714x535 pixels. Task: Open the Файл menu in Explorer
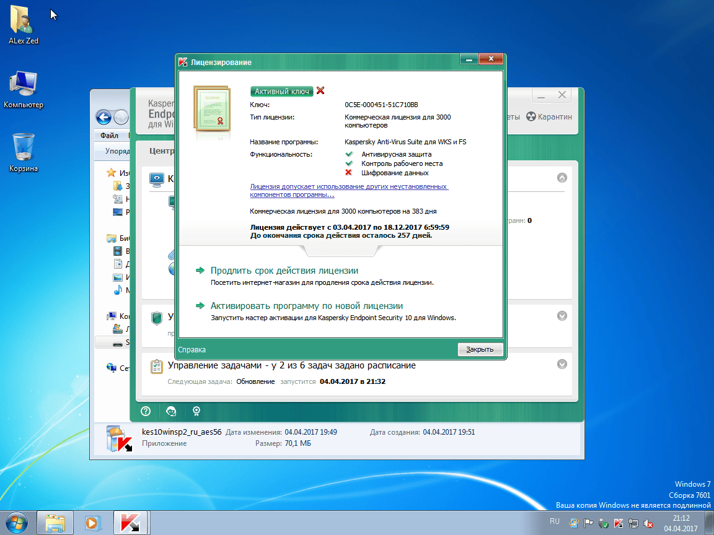coord(109,135)
